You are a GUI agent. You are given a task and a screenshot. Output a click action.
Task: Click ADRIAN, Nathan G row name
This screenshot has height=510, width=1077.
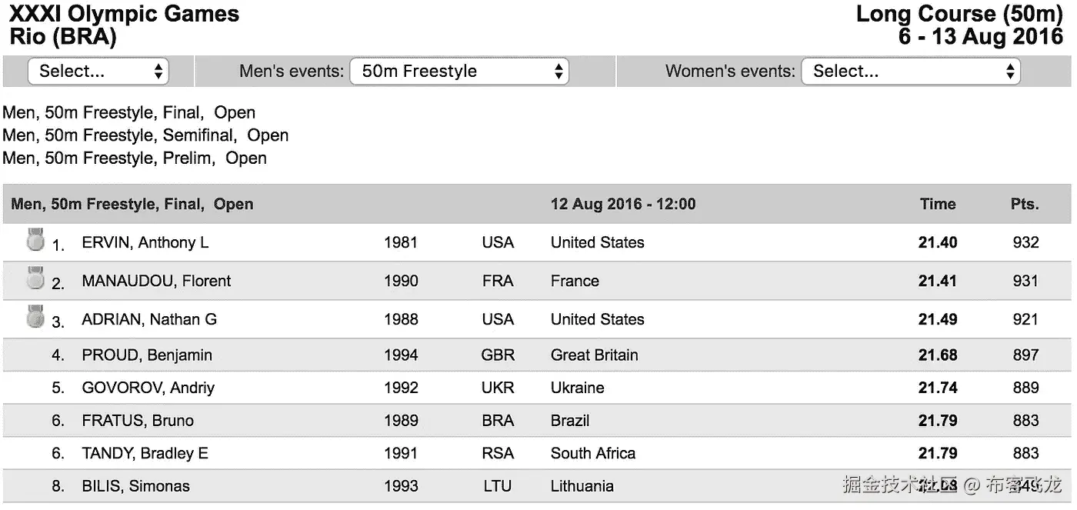pyautogui.click(x=149, y=320)
